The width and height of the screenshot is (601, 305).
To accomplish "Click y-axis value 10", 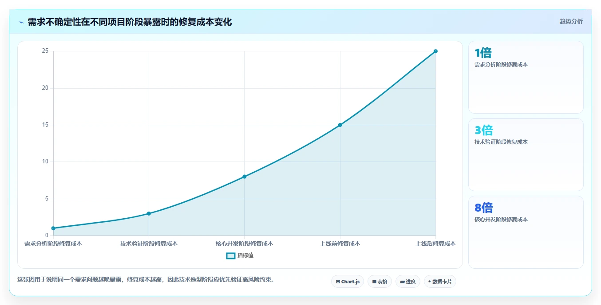I will (45, 162).
